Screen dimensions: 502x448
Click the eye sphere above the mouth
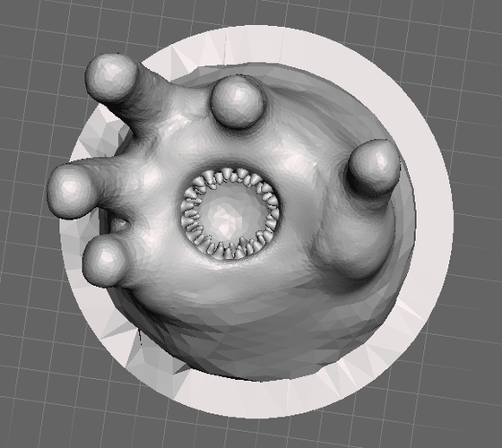click(238, 102)
